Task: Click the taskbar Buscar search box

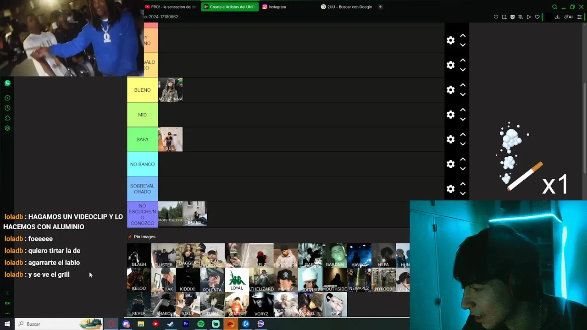Action: point(58,324)
